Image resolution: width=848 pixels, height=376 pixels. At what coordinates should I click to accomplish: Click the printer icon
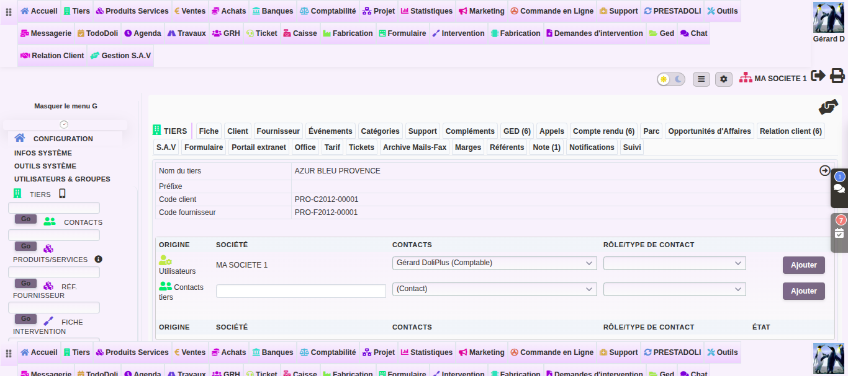point(837,76)
